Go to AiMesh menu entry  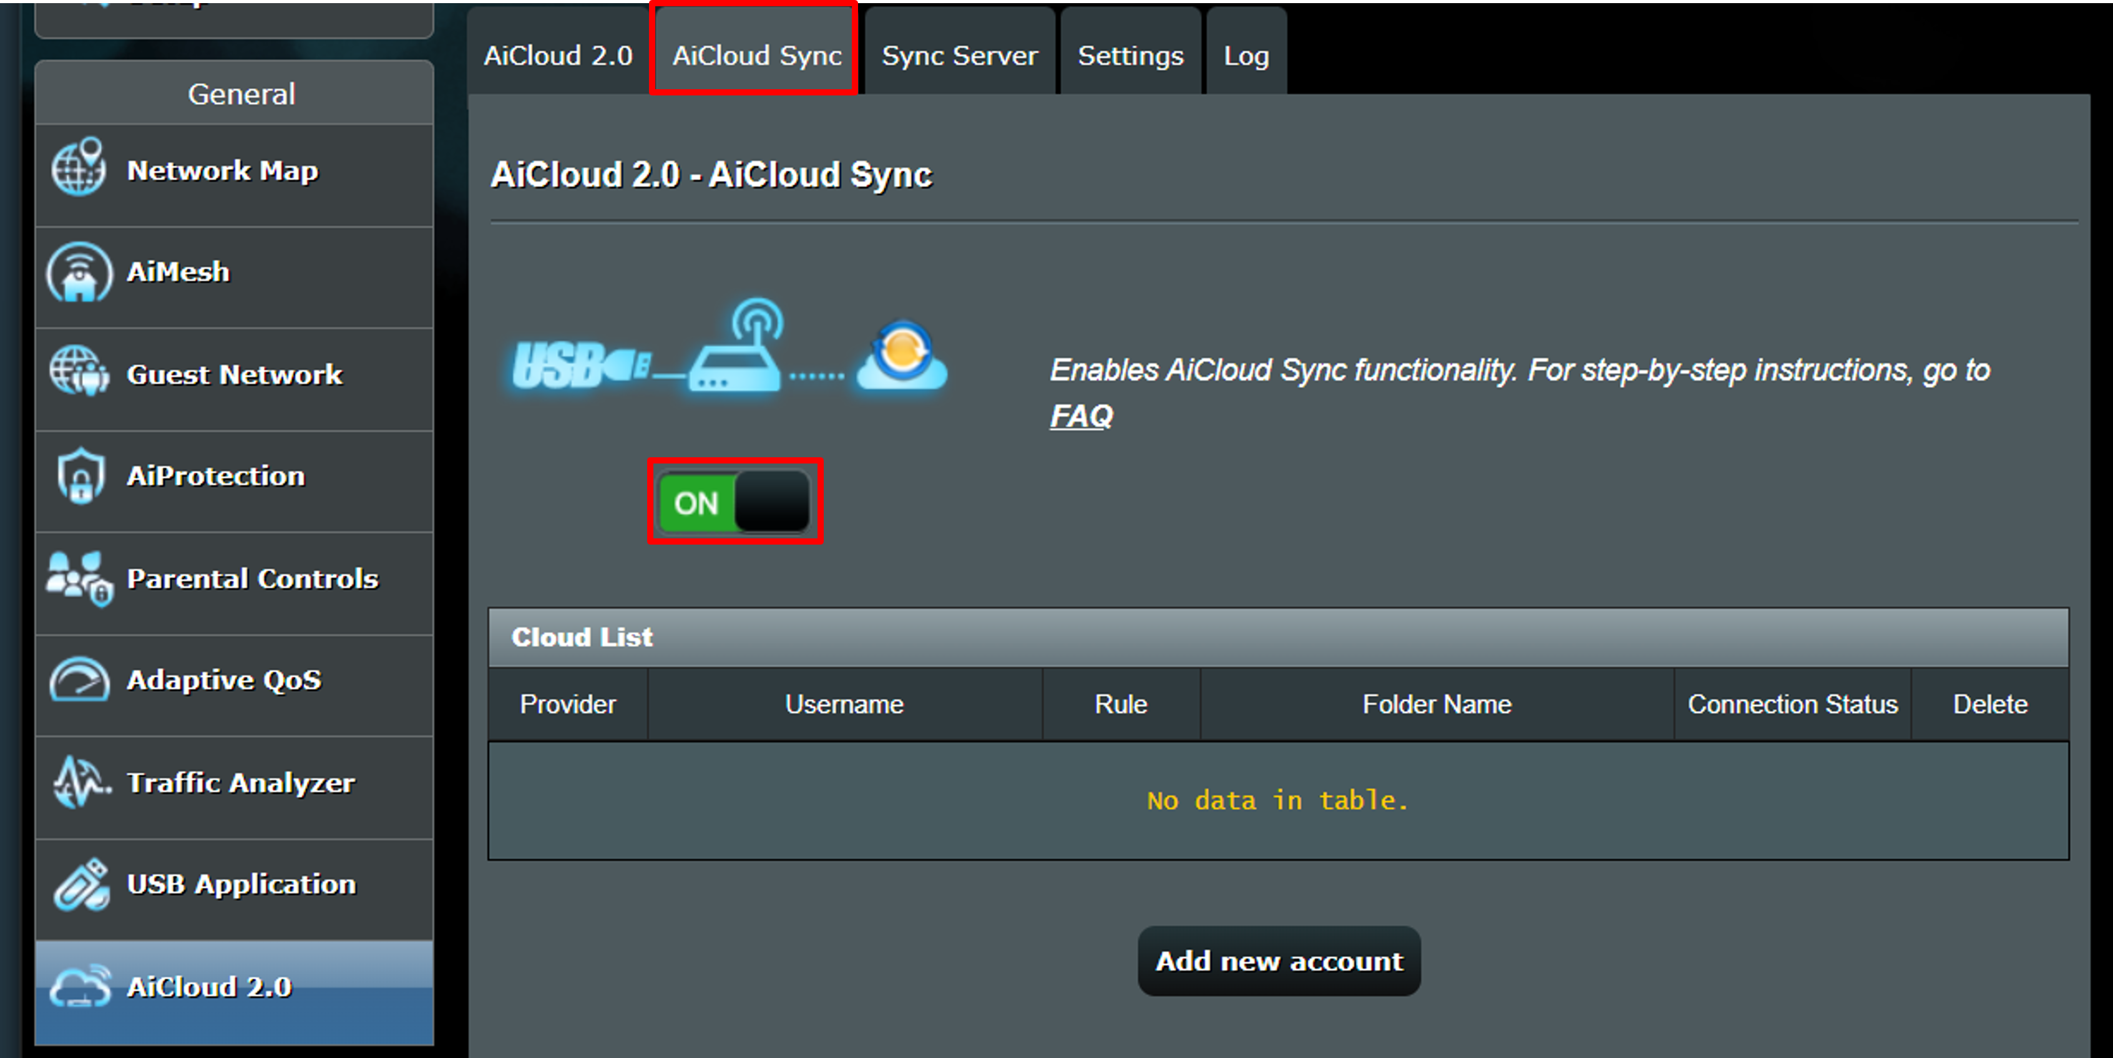(x=235, y=277)
